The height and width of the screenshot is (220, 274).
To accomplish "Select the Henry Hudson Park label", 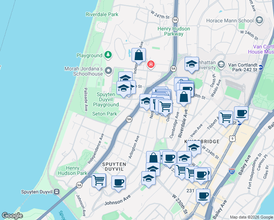I will [73, 171].
